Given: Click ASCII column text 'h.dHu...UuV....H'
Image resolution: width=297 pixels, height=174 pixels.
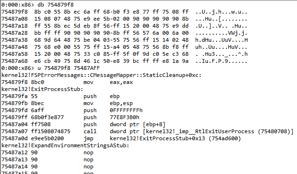Looking at the screenshot, I should [x=221, y=40].
